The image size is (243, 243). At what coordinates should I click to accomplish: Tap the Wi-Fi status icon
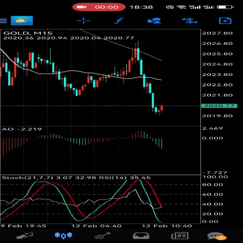pyautogui.click(x=181, y=7)
